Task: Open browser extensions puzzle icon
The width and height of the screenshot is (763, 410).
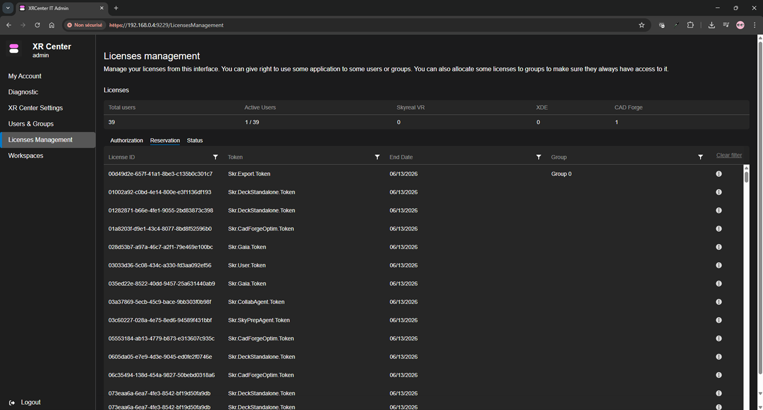Action: point(690,25)
